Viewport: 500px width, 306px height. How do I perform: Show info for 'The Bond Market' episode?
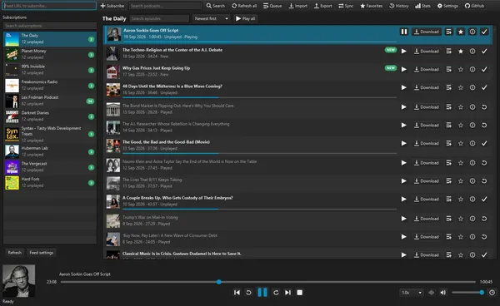click(x=472, y=107)
